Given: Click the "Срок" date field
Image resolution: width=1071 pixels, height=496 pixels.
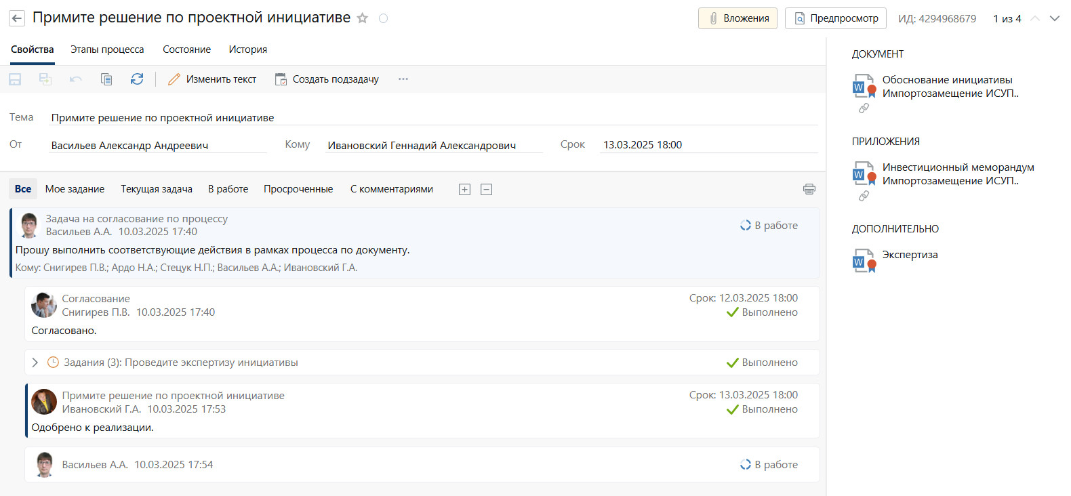Looking at the screenshot, I should click(708, 145).
